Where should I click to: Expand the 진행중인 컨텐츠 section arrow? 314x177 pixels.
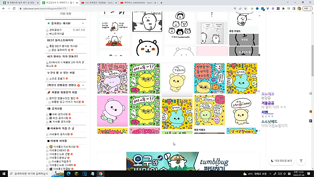click(83, 85)
